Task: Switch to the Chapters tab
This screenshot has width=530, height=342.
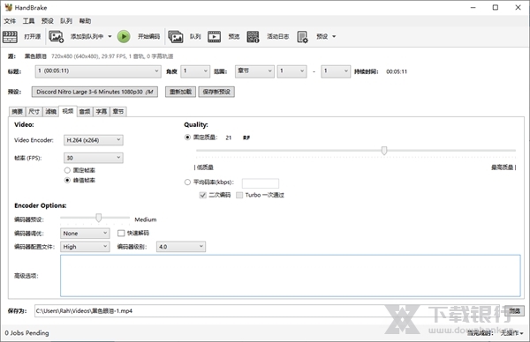Action: pos(118,112)
